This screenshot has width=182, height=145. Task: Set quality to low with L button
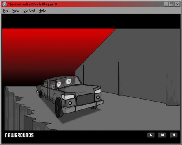pos(151,135)
